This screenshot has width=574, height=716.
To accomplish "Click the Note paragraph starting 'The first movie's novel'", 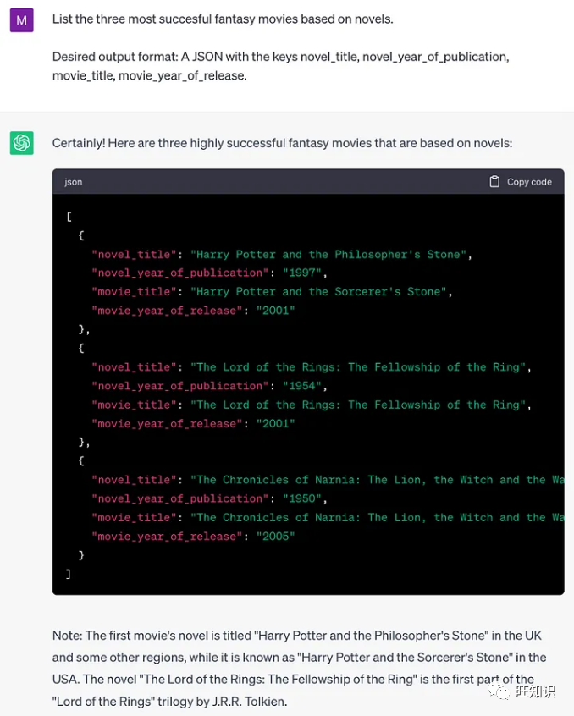I will pos(299,669).
